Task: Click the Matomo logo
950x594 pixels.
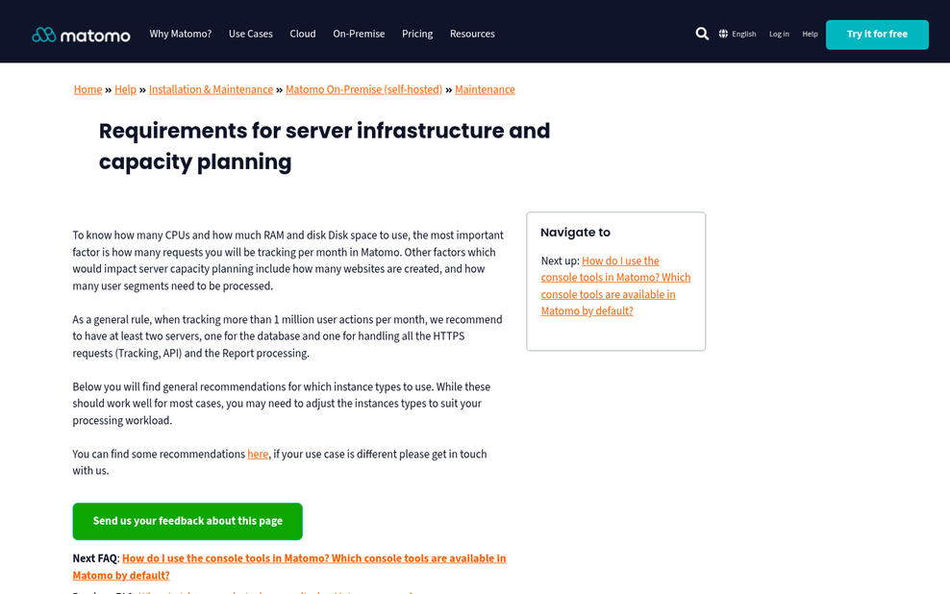Action: click(81, 35)
